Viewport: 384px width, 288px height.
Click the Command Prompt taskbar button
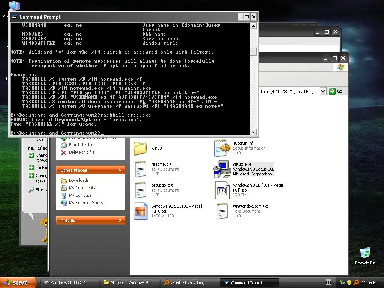[x=249, y=283]
